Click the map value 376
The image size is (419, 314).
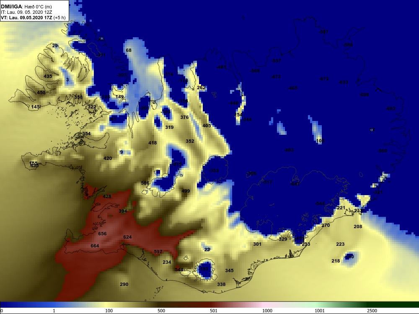click(184, 117)
